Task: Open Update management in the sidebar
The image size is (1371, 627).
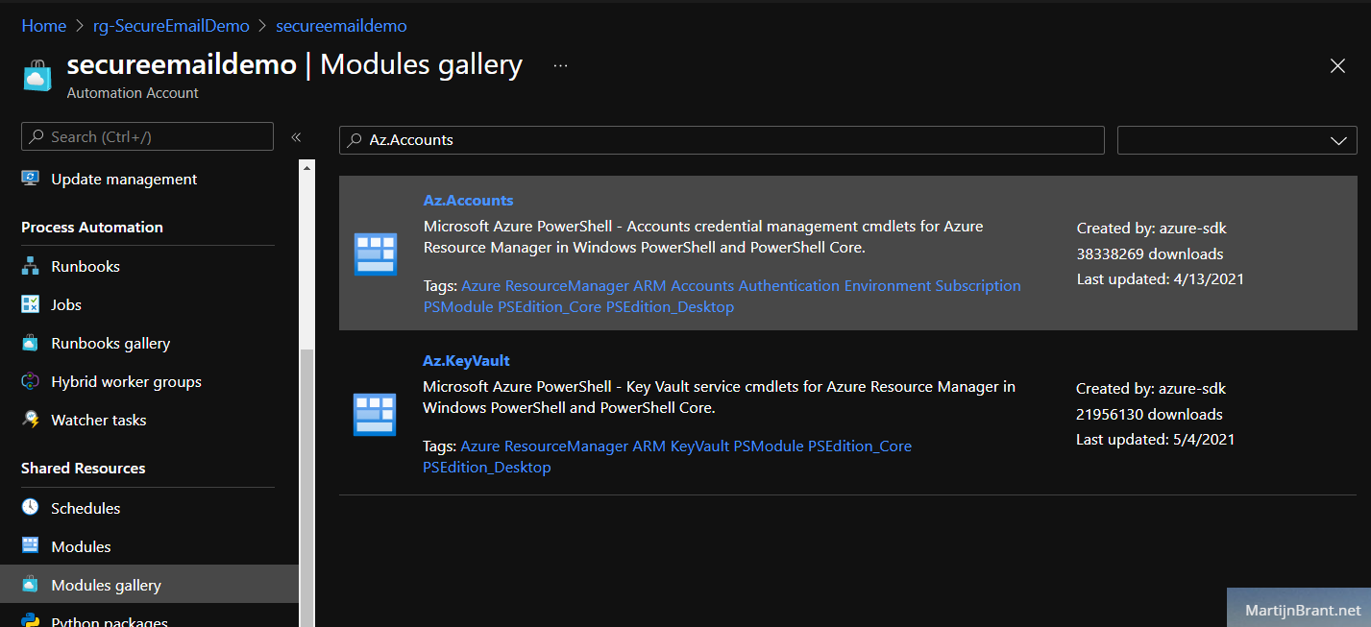Action: pos(124,179)
